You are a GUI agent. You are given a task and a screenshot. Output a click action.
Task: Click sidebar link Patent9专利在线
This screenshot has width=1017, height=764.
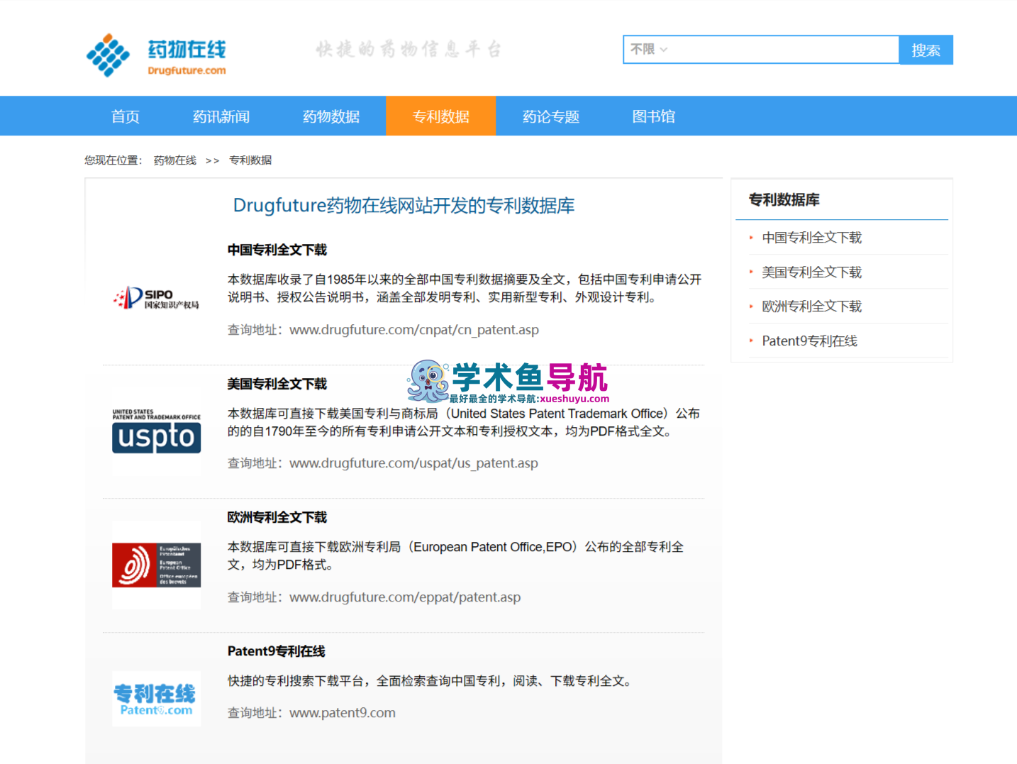pyautogui.click(x=810, y=341)
